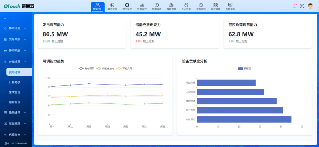Click the 储能设备 contribution bar
Viewport: 319px width, 147px height.
(237, 101)
